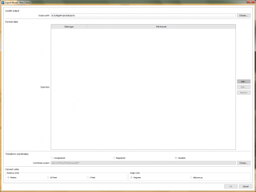Choose Meters as distance unit
The height and width of the screenshot is (192, 256).
click(x=12, y=178)
